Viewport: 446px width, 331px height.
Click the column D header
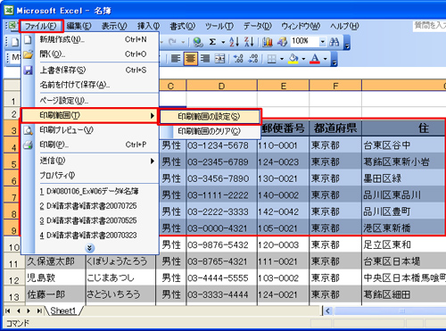(221, 86)
